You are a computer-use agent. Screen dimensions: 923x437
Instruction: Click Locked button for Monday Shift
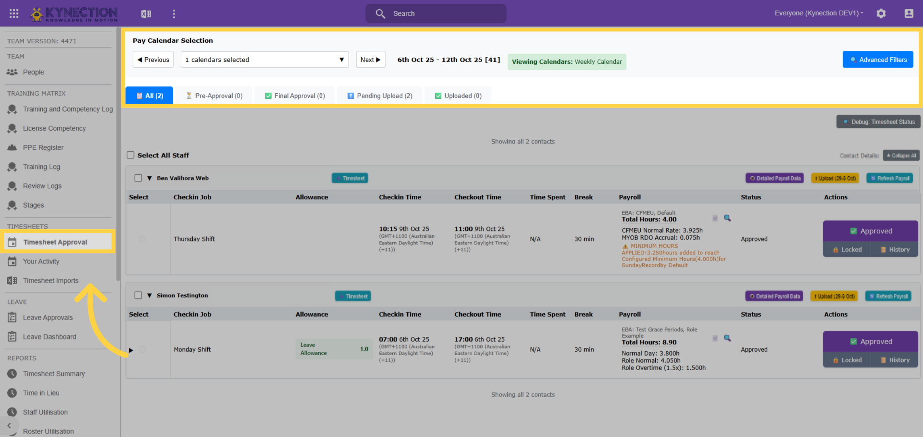[x=847, y=360]
